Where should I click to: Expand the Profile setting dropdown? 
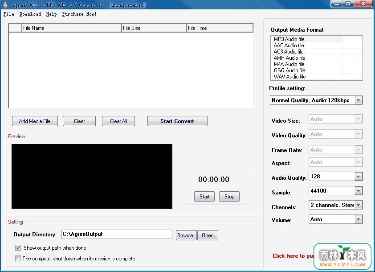[x=358, y=100]
